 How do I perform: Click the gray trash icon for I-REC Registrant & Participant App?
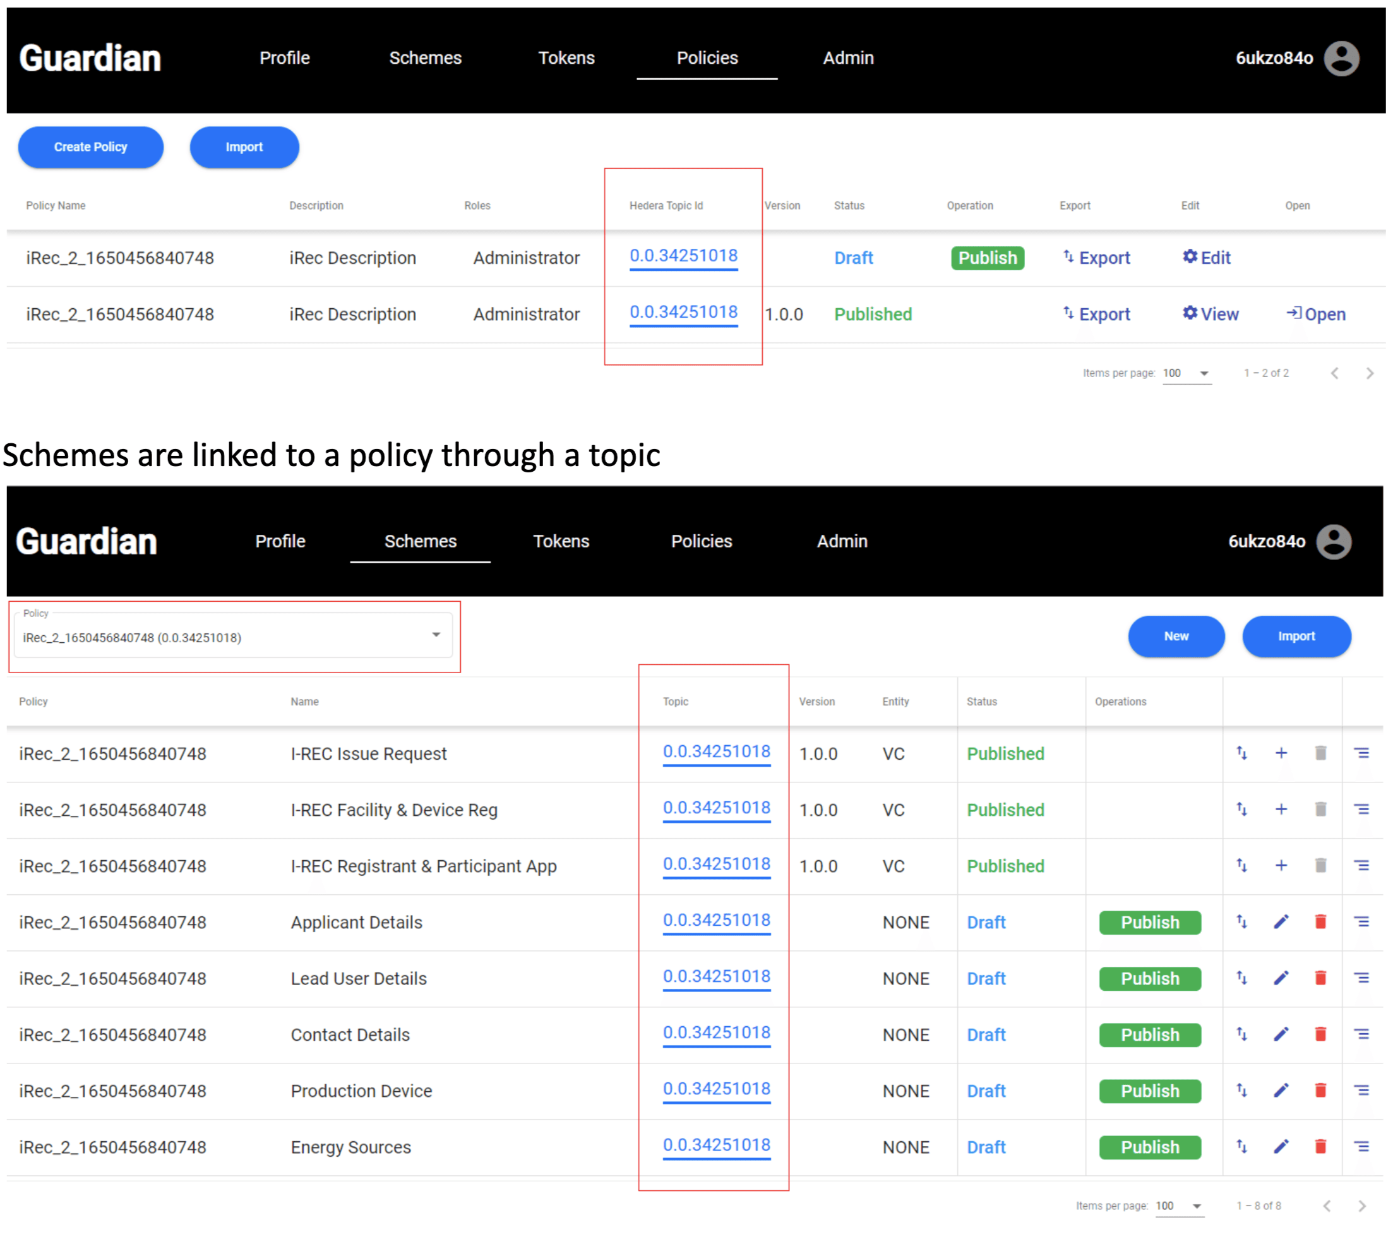click(x=1320, y=866)
